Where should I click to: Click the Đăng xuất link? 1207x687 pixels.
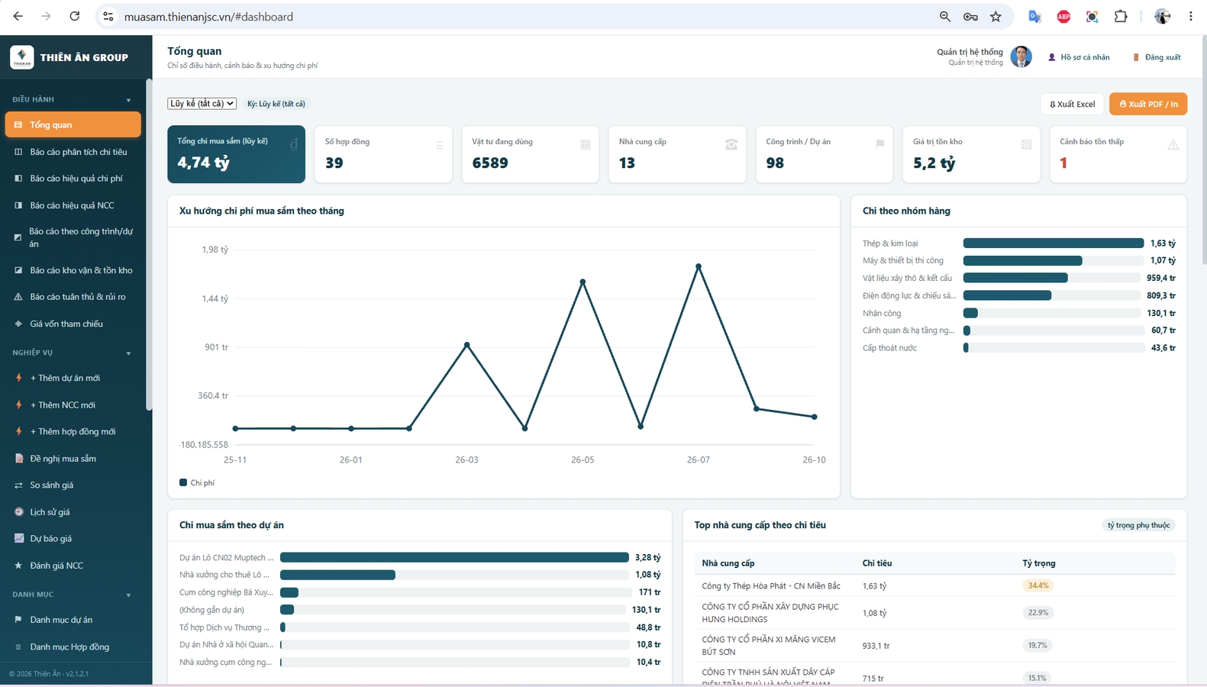click(x=1157, y=57)
